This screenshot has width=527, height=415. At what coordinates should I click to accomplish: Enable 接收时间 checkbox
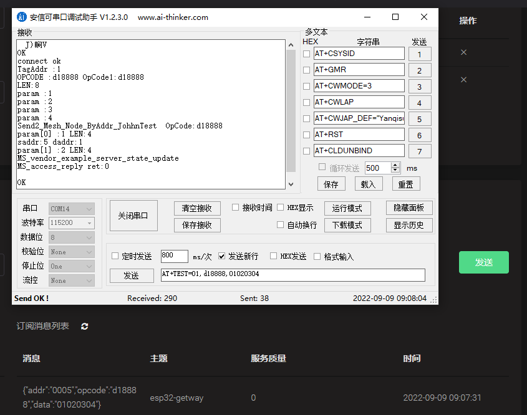click(x=235, y=207)
